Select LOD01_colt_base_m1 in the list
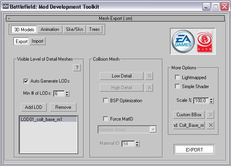Screen dimensions: 231x166 [49, 119]
